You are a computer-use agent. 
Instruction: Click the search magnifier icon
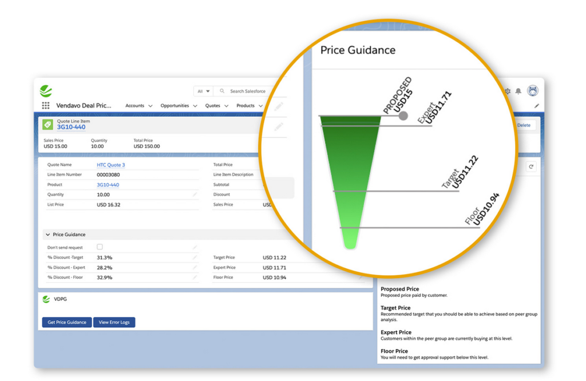[x=221, y=90]
